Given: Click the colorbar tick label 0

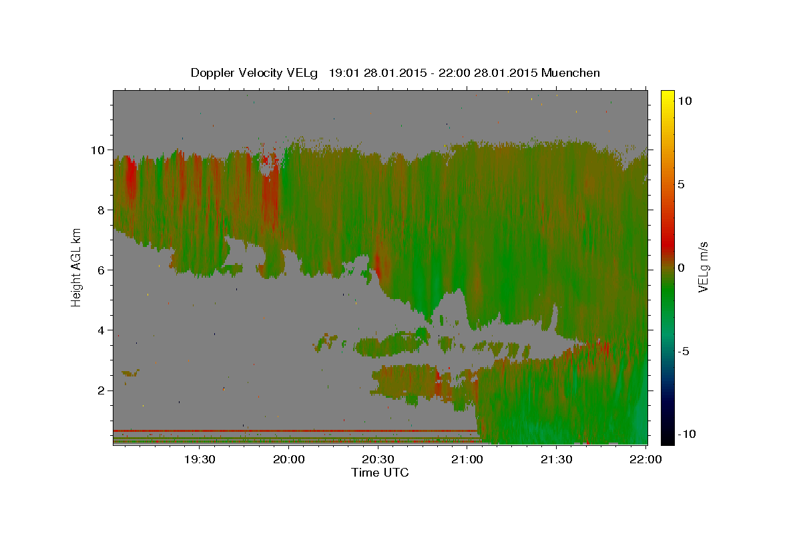Looking at the screenshot, I should [x=681, y=268].
